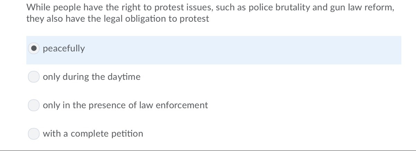This screenshot has height=151, width=416.
Task: Click the "only during the daytime" answer text
Action: click(92, 77)
